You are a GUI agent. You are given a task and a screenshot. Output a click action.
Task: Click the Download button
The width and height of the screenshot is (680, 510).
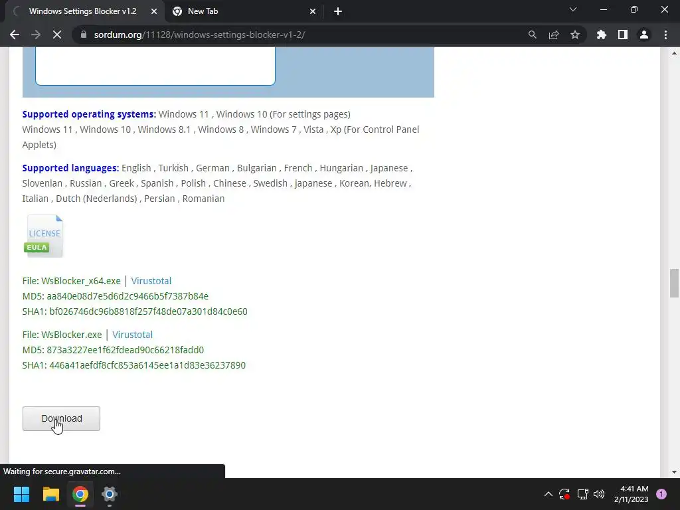pos(61,418)
